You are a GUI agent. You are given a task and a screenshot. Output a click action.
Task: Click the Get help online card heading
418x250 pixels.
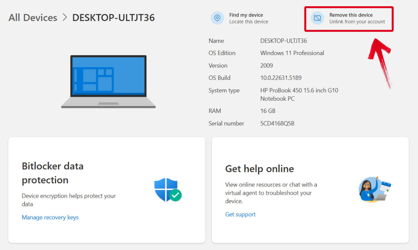(x=259, y=169)
